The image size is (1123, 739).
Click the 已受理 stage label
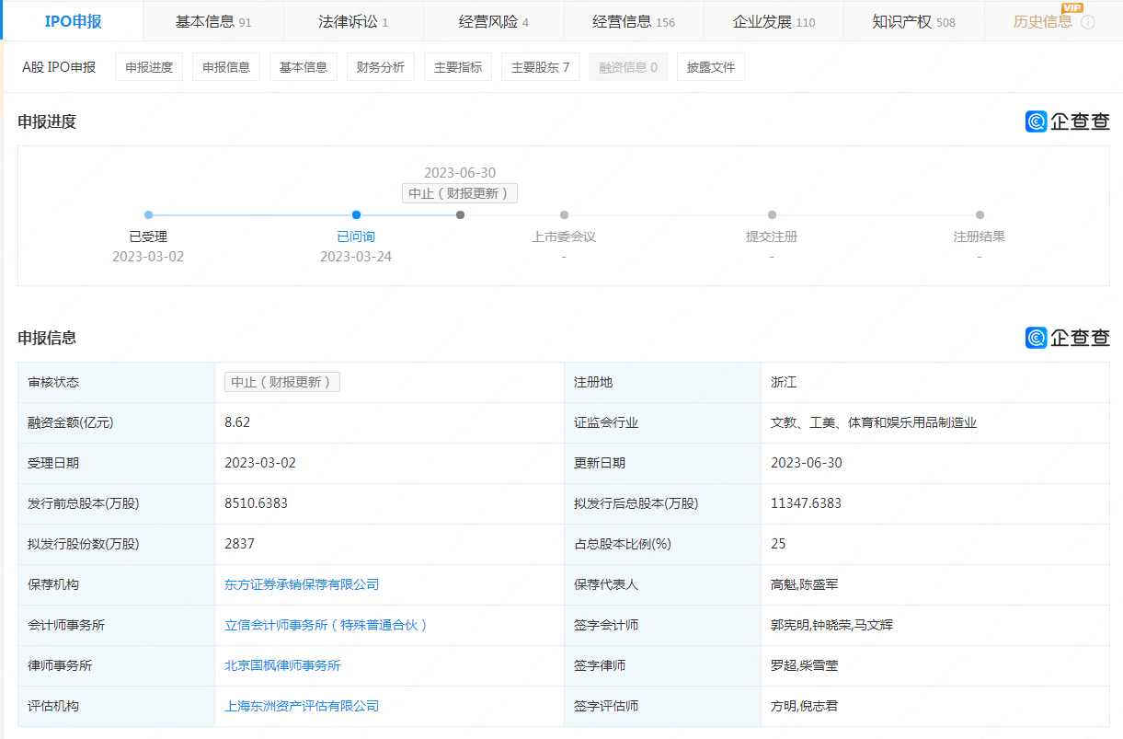[x=148, y=237]
